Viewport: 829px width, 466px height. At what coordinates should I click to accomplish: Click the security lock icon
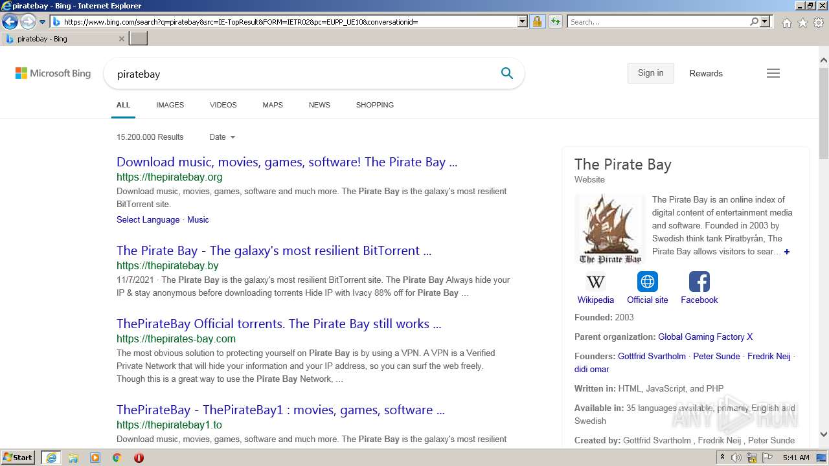coord(537,22)
